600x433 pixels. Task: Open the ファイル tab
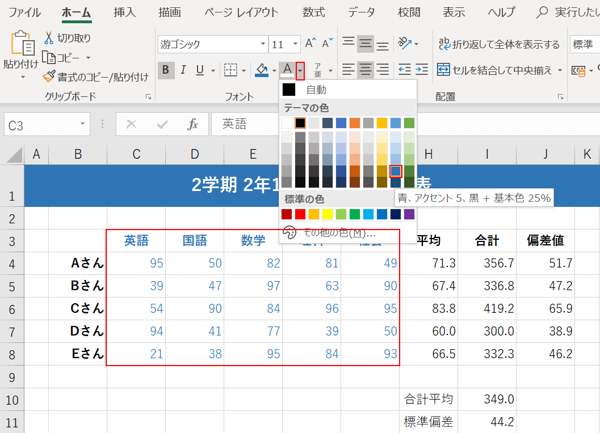(25, 12)
